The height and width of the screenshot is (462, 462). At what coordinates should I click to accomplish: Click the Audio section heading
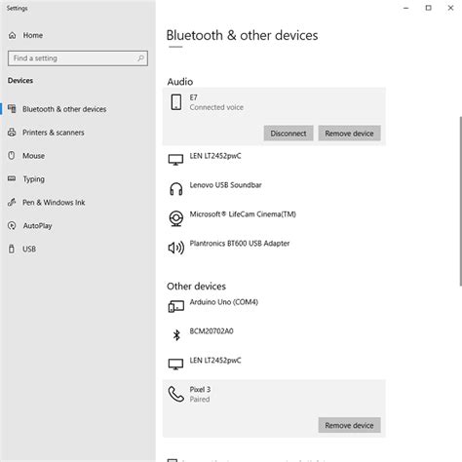click(x=180, y=82)
